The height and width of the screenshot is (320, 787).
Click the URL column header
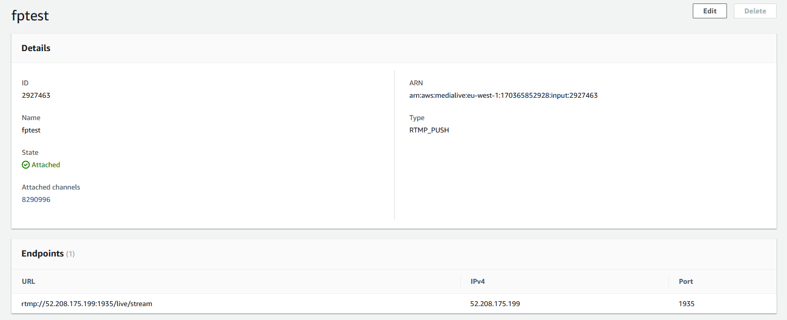[28, 281]
